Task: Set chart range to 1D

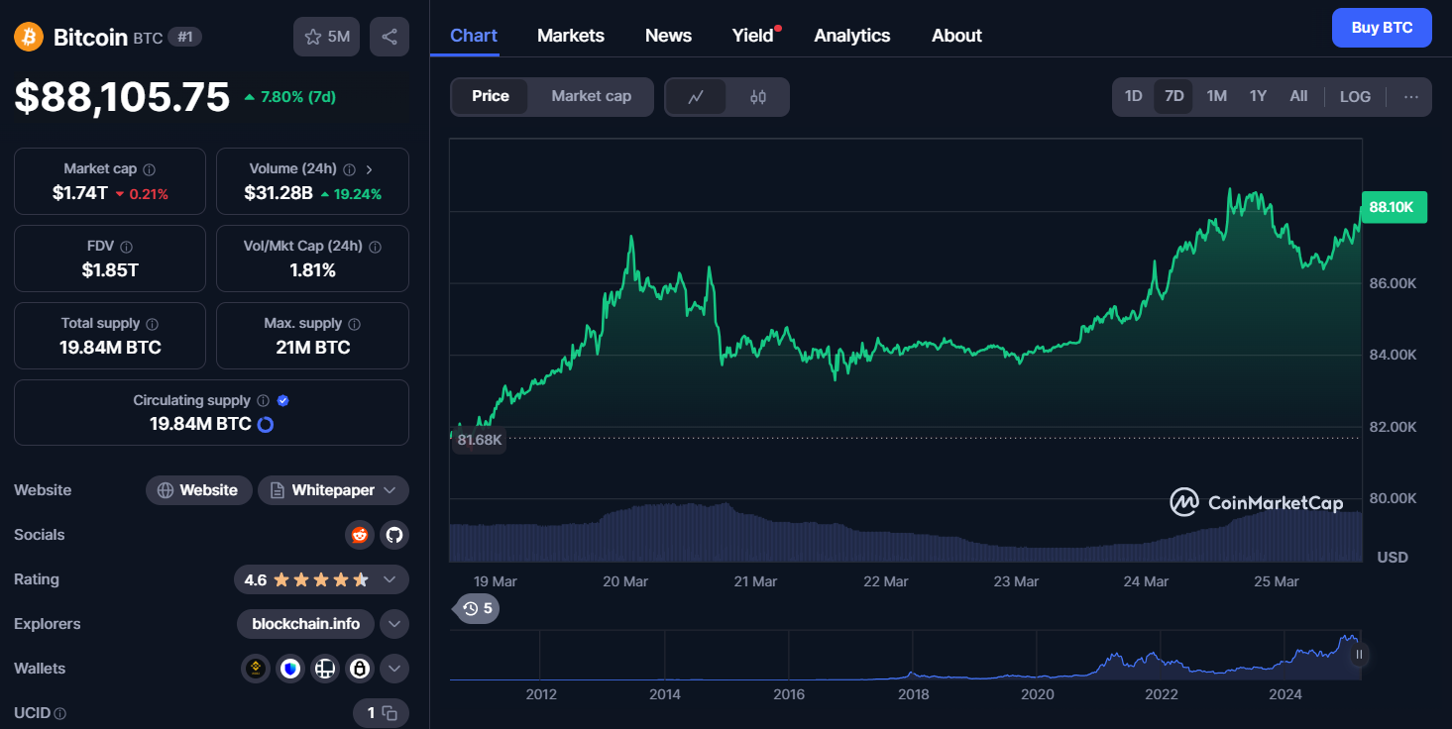Action: point(1134,96)
